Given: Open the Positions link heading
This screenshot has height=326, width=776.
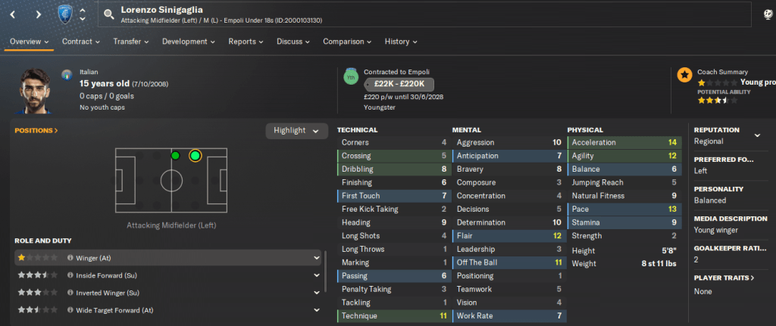Looking at the screenshot, I should click(x=36, y=131).
